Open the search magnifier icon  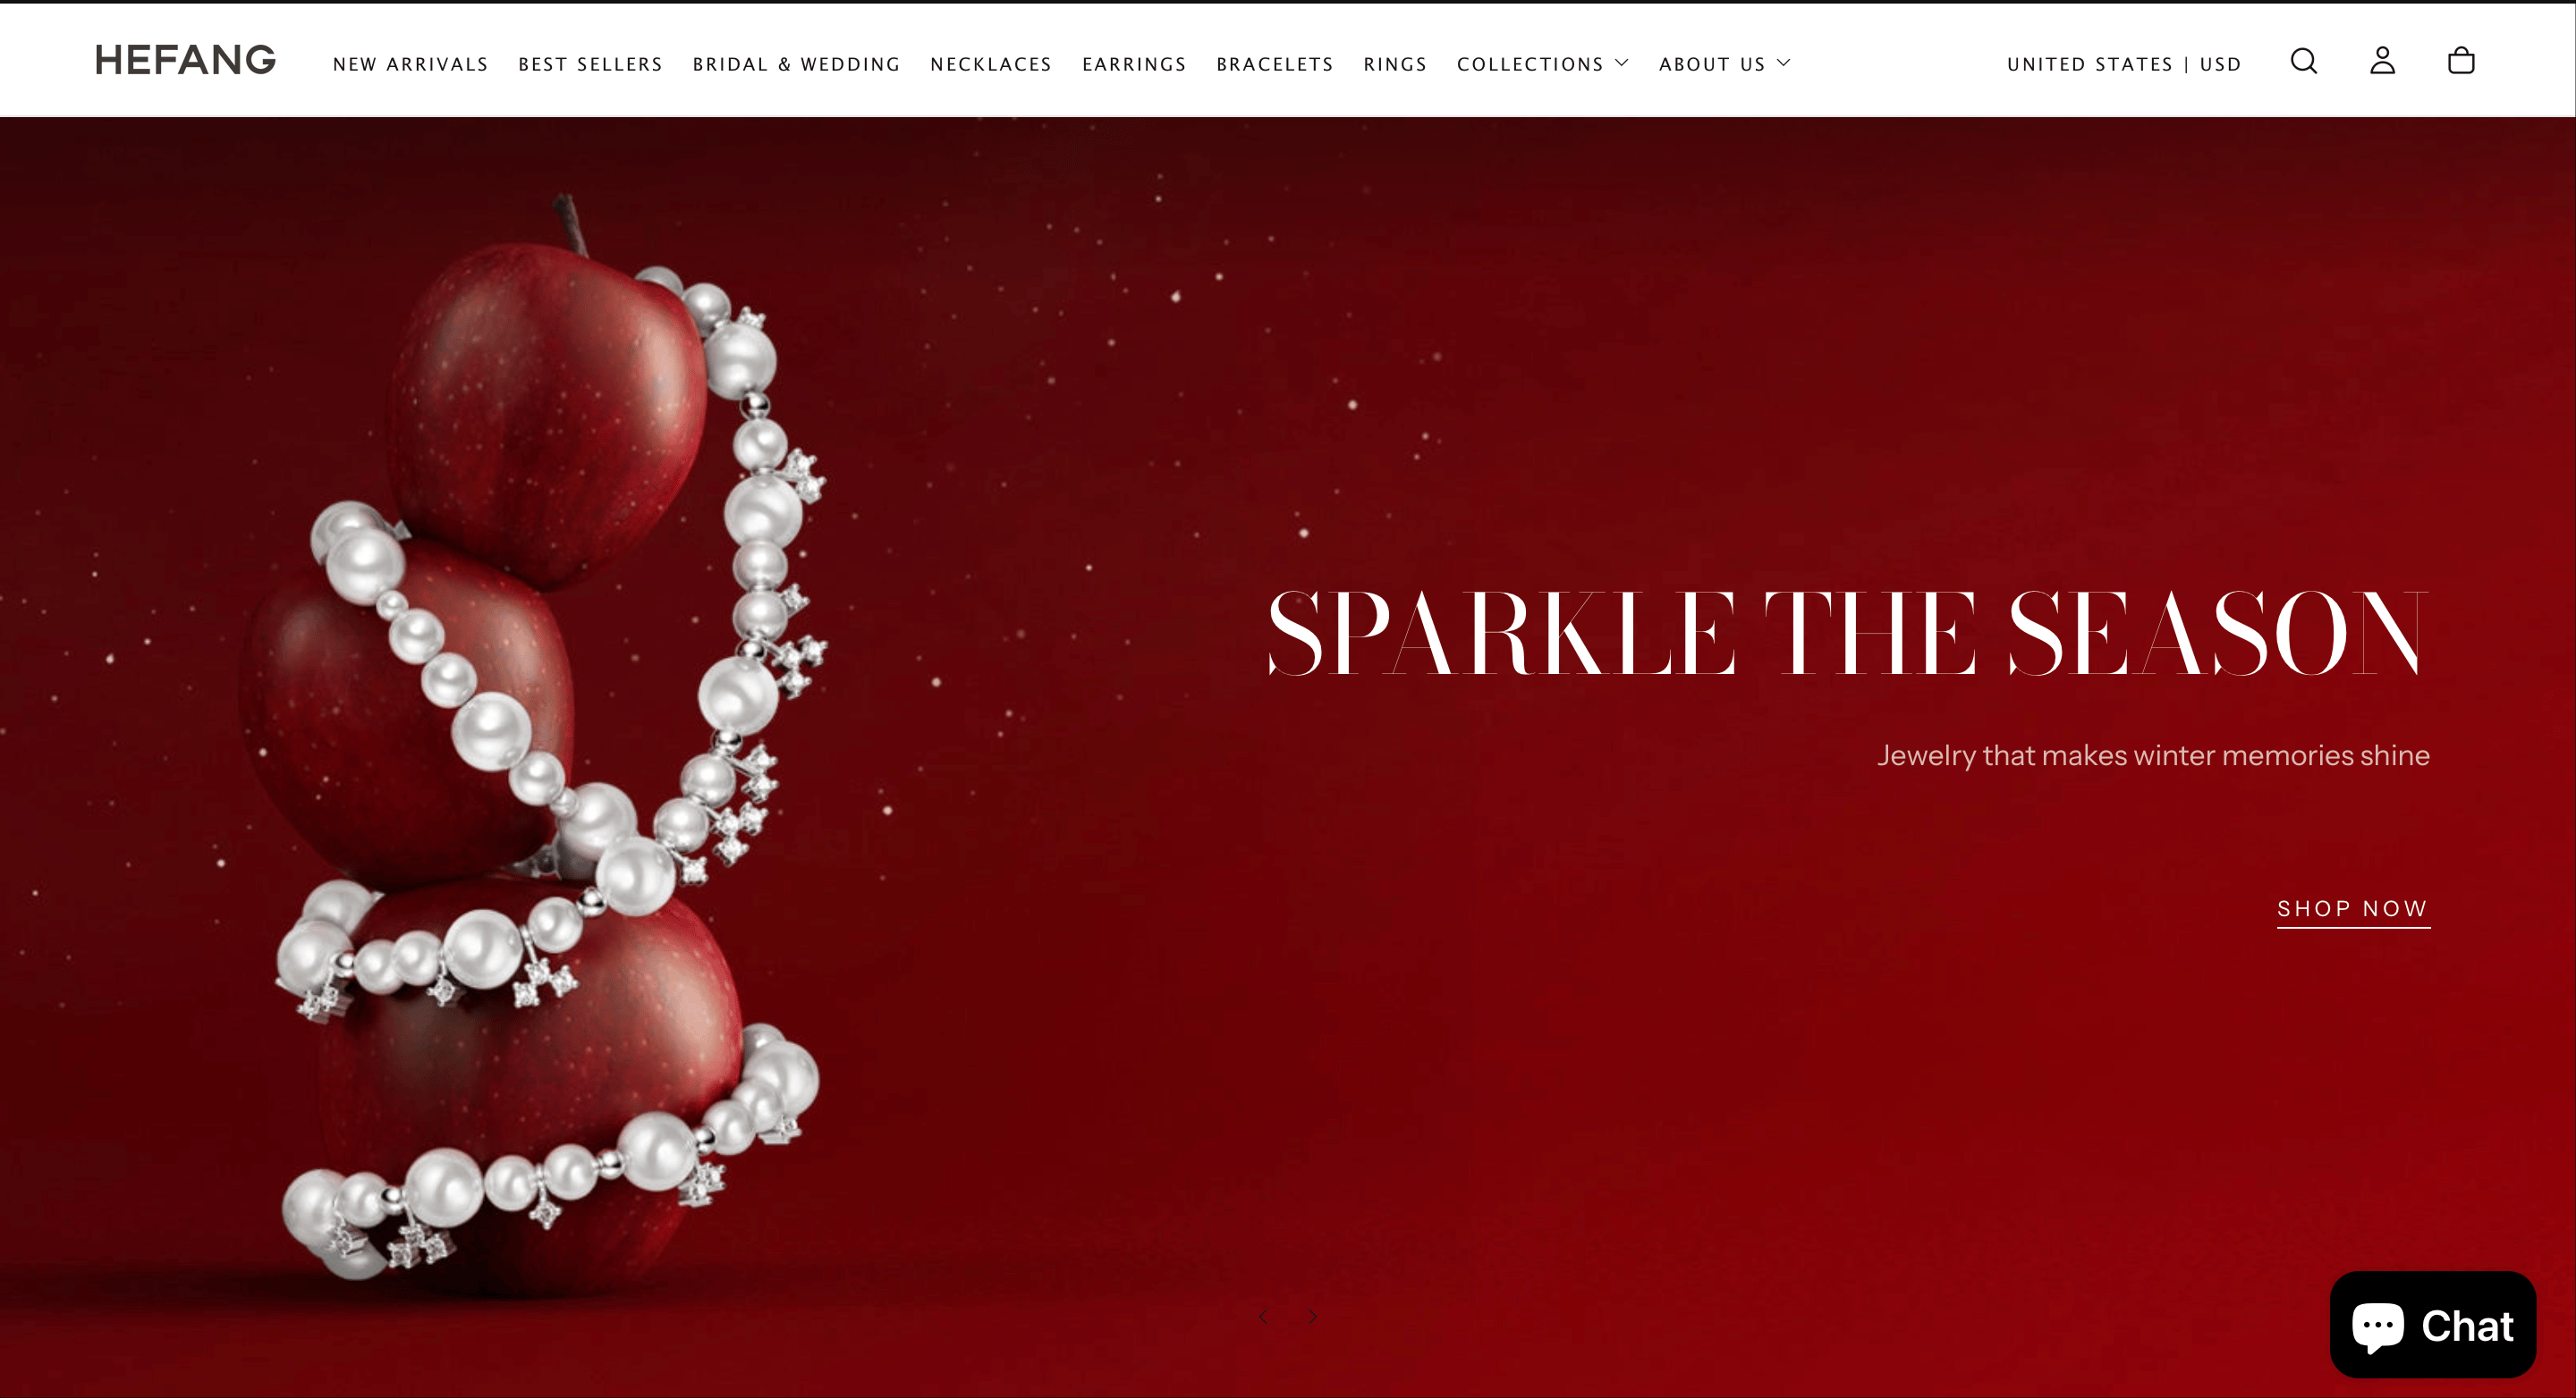pos(2304,61)
